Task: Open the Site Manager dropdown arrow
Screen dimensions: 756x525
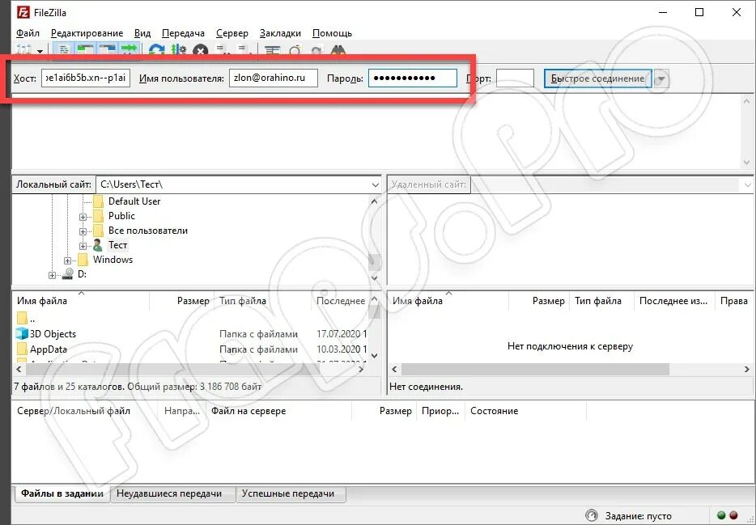Action: (40, 51)
